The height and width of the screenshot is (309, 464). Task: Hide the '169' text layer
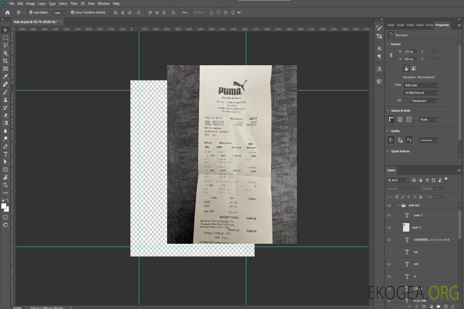pos(389,264)
